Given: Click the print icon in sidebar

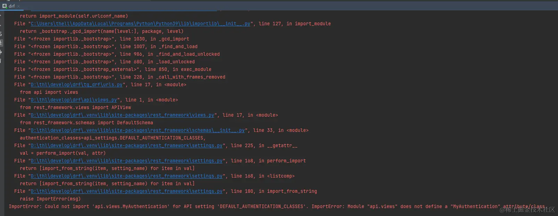Looking at the screenshot, I should coord(1,52).
